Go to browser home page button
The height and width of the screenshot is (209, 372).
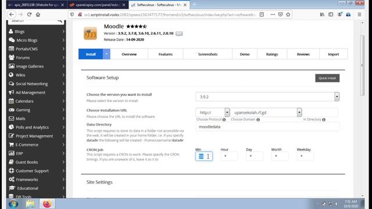coord(38,15)
